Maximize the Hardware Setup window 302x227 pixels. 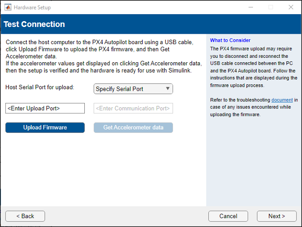[x=271, y=7]
